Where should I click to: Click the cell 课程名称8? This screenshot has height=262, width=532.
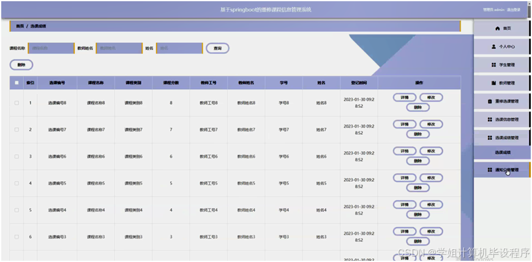(x=96, y=103)
